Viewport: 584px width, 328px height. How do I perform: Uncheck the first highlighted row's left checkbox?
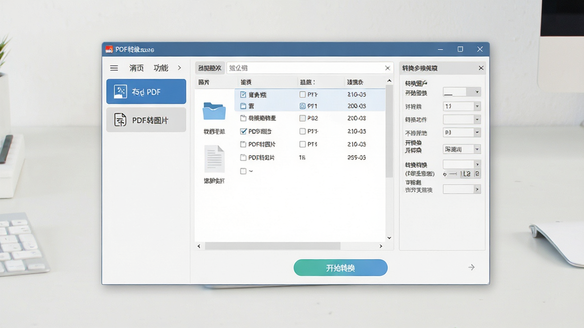point(243,95)
